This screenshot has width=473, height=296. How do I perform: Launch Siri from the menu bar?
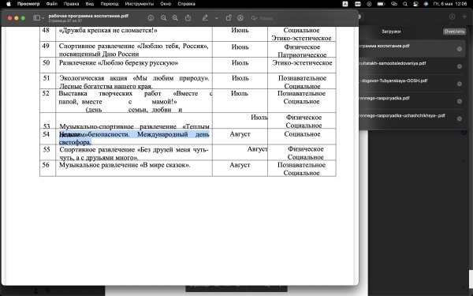[426, 4]
